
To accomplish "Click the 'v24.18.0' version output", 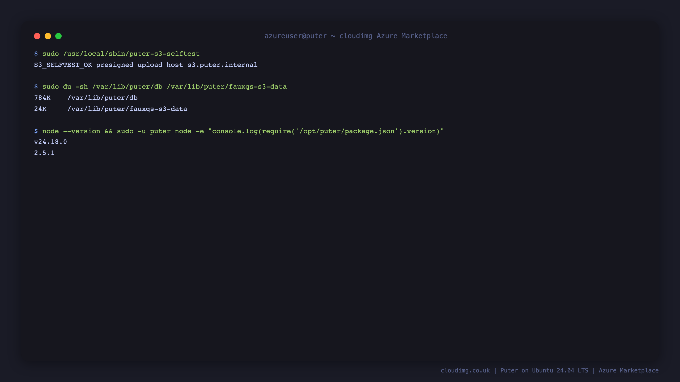I will 50,142.
